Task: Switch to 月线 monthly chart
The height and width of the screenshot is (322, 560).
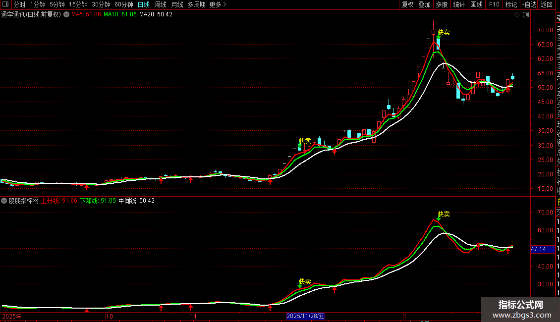Action: (x=177, y=4)
